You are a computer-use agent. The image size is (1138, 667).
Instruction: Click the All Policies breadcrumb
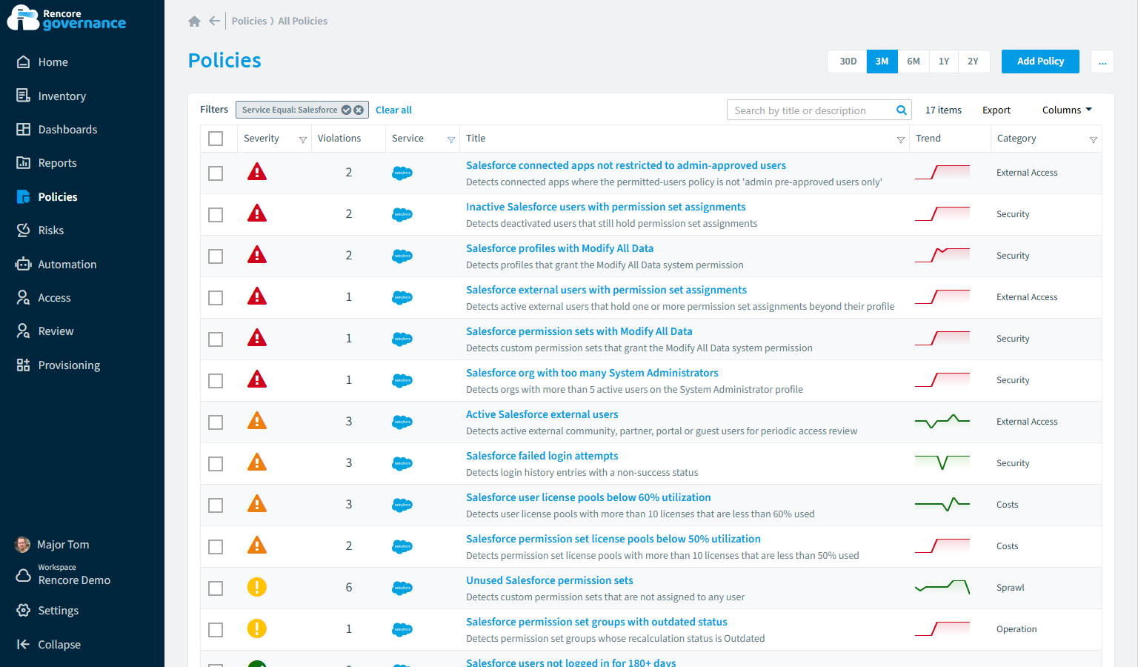click(x=302, y=21)
